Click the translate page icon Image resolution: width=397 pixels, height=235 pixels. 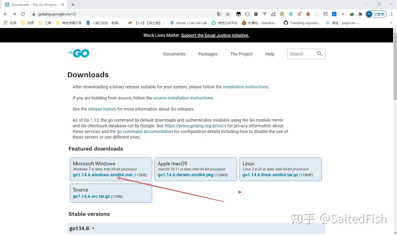(219, 14)
